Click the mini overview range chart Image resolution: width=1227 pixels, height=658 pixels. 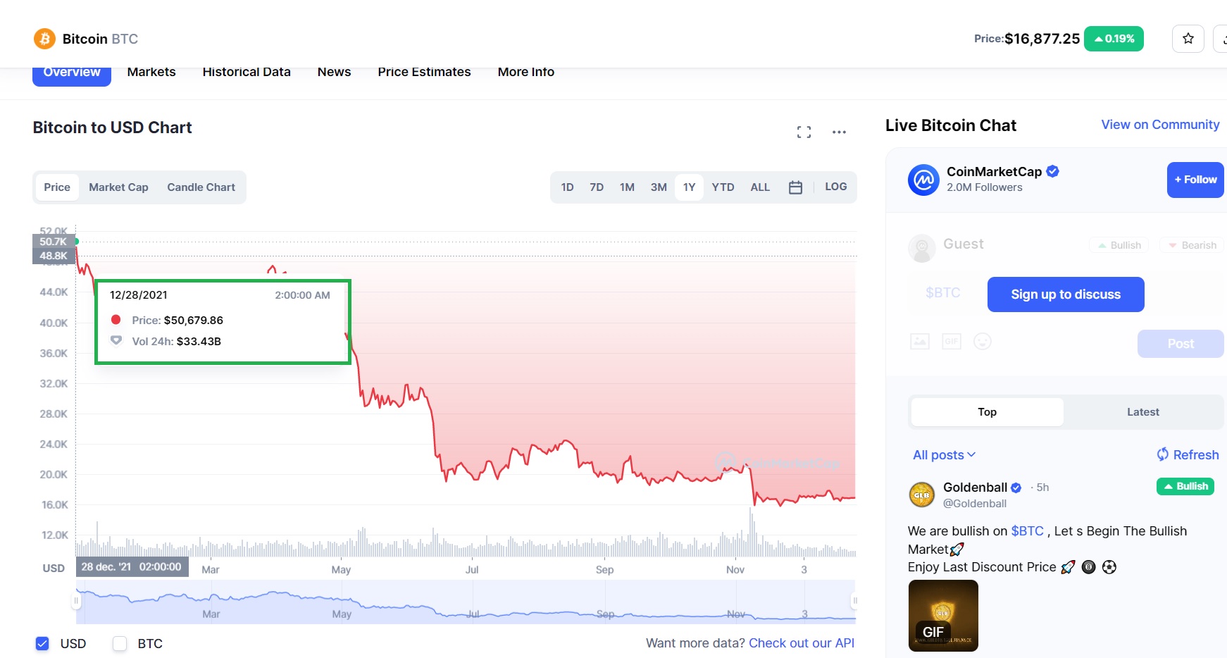[466, 602]
